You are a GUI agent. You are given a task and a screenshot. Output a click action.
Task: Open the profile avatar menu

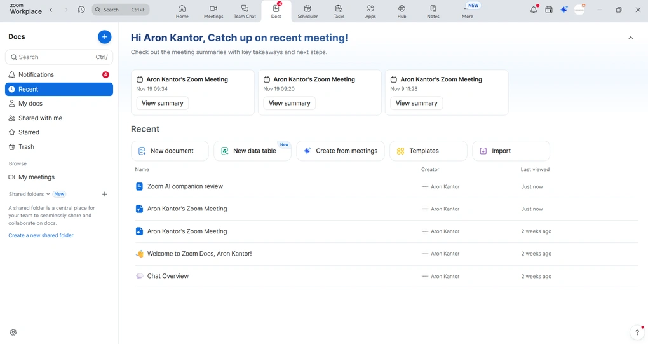(579, 10)
